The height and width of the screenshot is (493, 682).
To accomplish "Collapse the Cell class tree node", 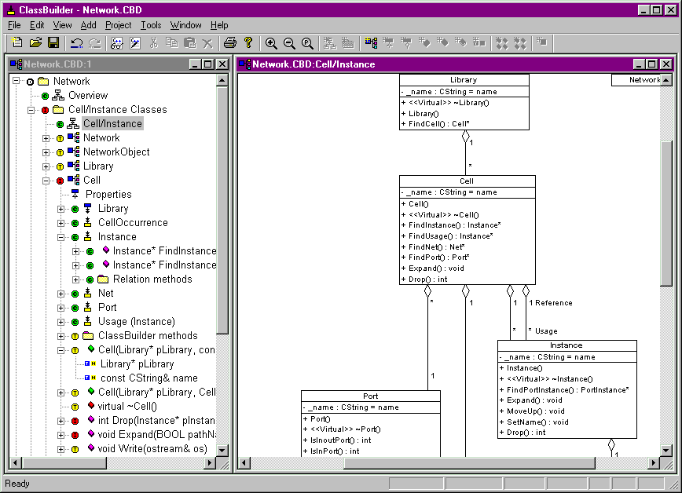I will [x=46, y=181].
